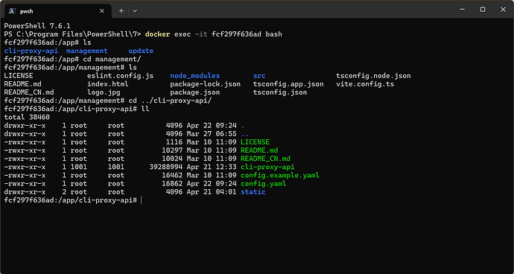Click the PowerShell icon in the pwsh tab
The height and width of the screenshot is (274, 514).
[x=12, y=11]
